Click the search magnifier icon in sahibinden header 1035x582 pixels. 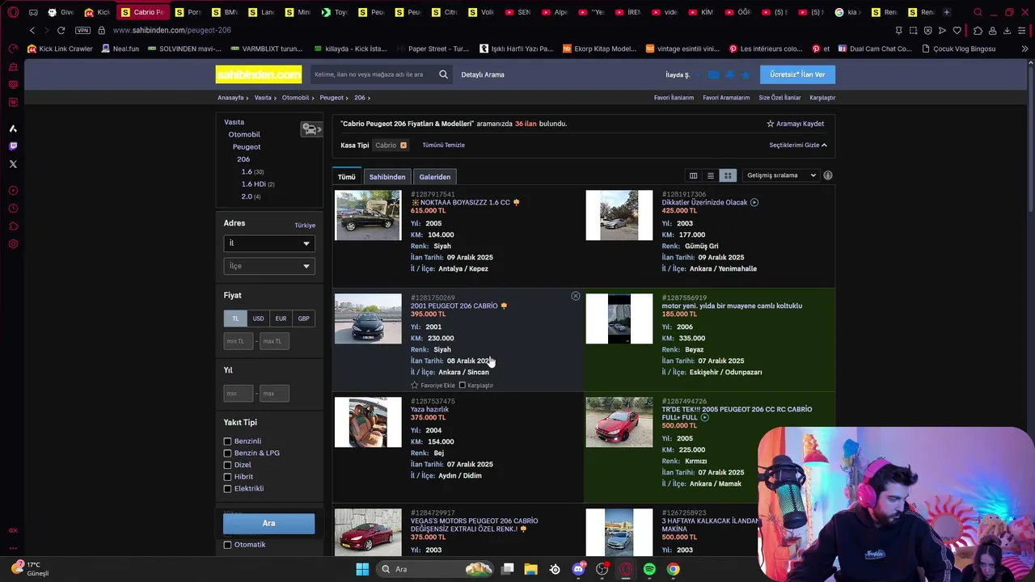point(443,74)
